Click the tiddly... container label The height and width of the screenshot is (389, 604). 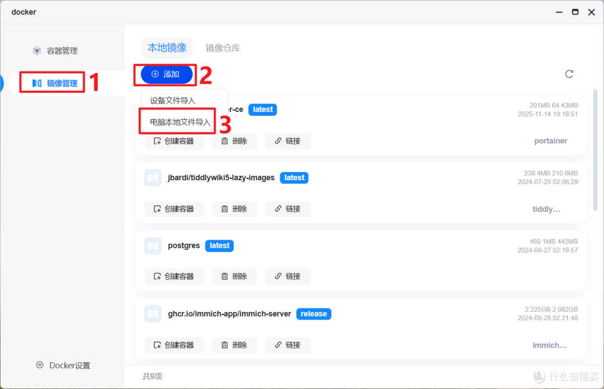pos(546,209)
